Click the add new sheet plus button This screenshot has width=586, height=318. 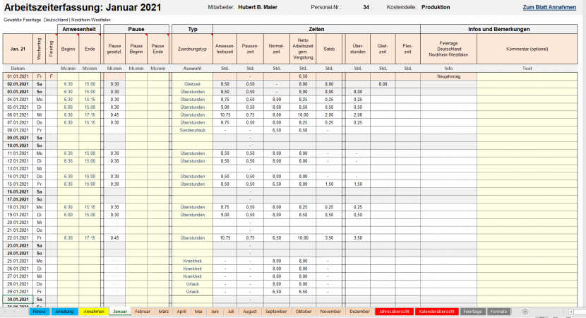525,311
